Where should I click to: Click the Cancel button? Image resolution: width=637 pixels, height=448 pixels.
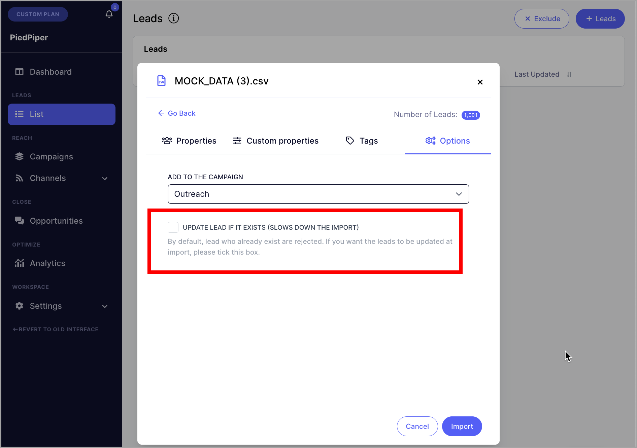coord(417,426)
